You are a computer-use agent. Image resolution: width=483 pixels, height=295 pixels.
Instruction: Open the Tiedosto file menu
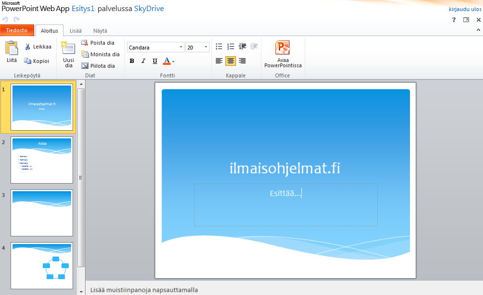[17, 30]
